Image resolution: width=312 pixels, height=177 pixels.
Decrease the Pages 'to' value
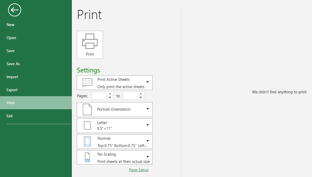tap(141, 98)
